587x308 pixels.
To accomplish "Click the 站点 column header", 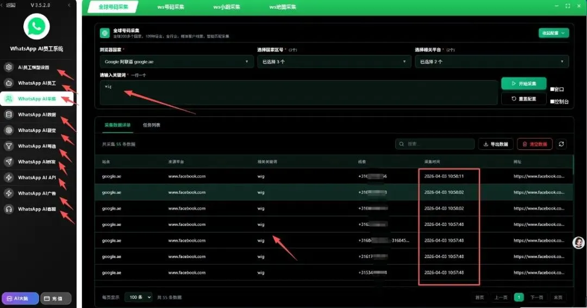I will tap(106, 162).
